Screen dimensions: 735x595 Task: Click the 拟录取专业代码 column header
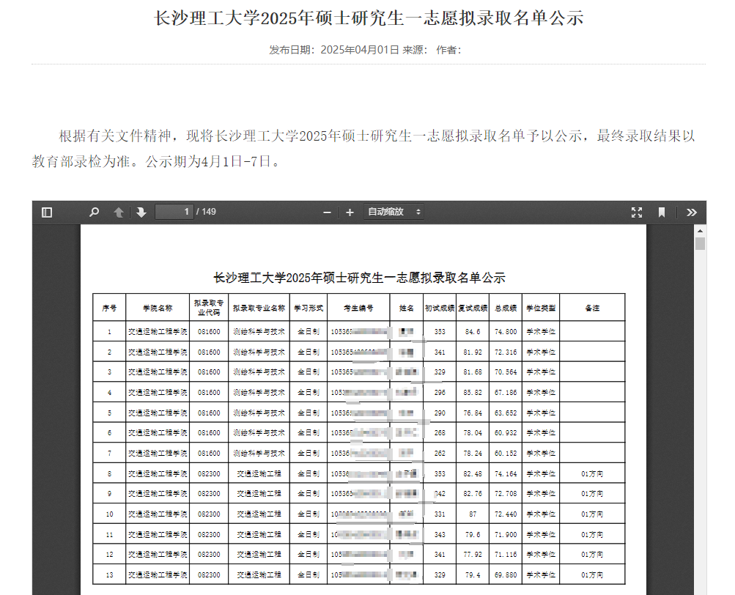(x=209, y=308)
